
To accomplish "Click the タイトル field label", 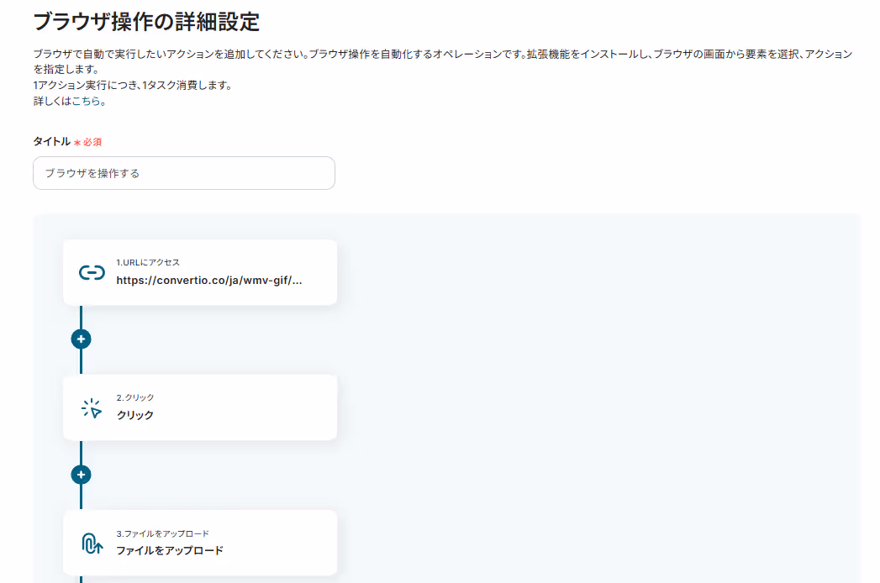I will [x=51, y=141].
